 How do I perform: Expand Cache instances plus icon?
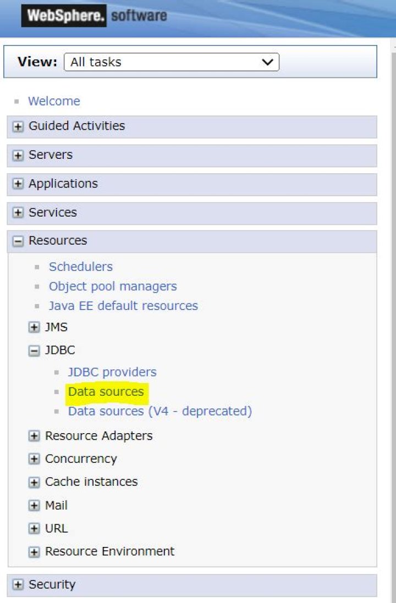coord(34,482)
